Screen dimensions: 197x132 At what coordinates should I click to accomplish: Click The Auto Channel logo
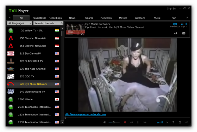[11, 69]
